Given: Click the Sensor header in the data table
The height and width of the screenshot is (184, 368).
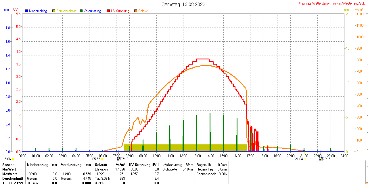Looking at the screenshot, I should [8, 165].
